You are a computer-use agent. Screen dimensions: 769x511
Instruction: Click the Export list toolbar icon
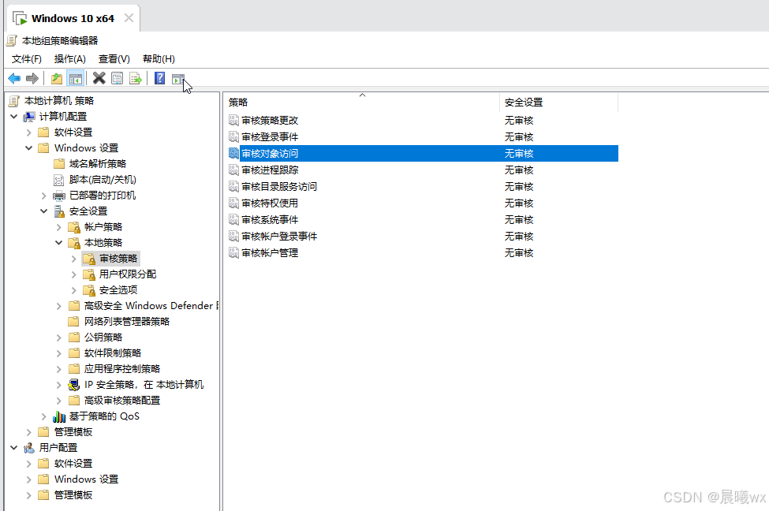click(136, 79)
